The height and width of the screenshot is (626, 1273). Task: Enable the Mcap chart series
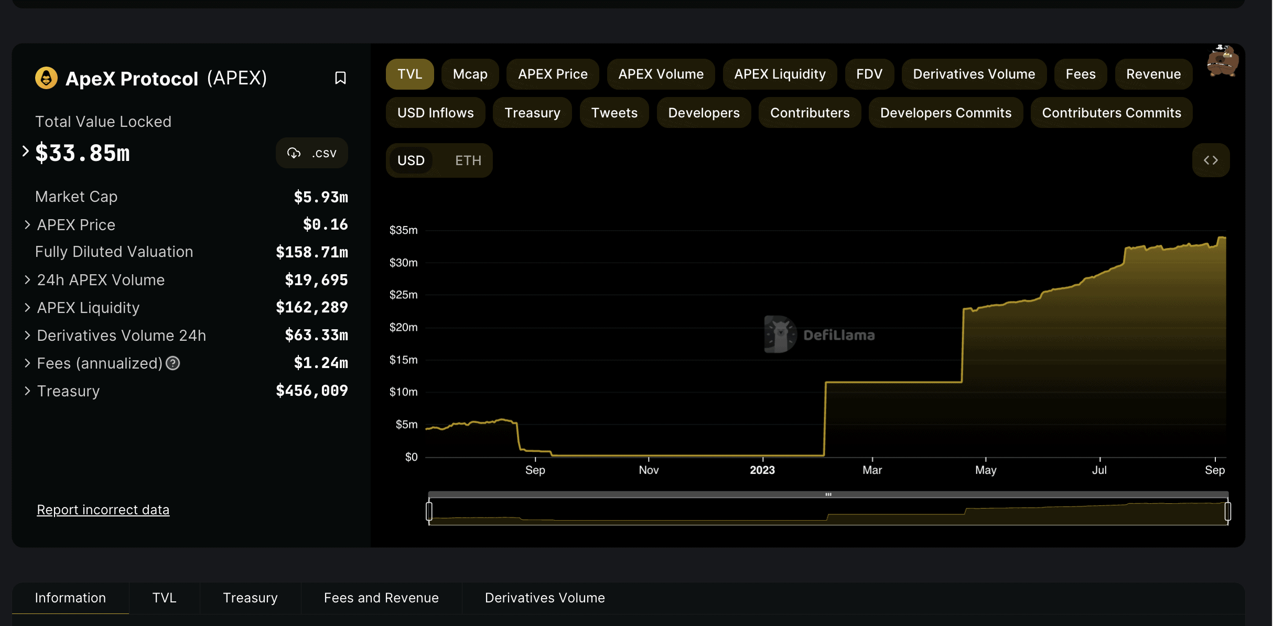coord(470,74)
